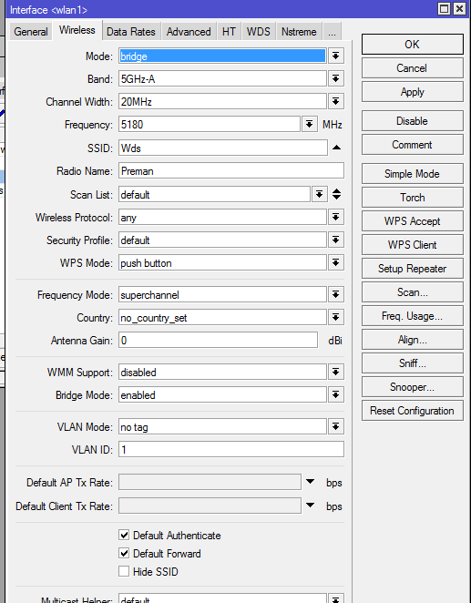Screen dimensions: 471x603
Task: Expand the Default Client Tx Rate field
Action: coord(311,506)
